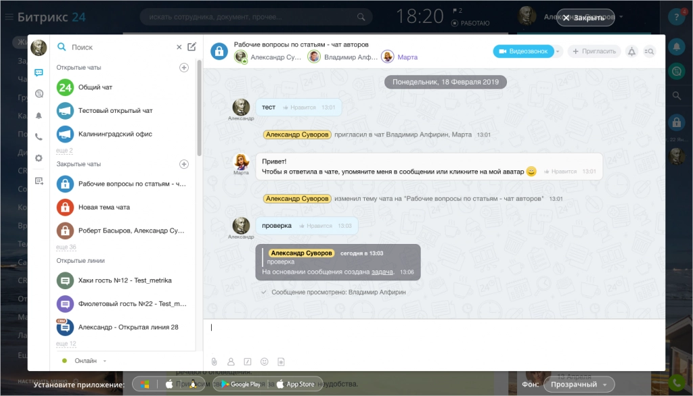This screenshot has width=693, height=396.
Task: Open the dropdown arrow next to Видеозвонок
Action: coord(558,51)
